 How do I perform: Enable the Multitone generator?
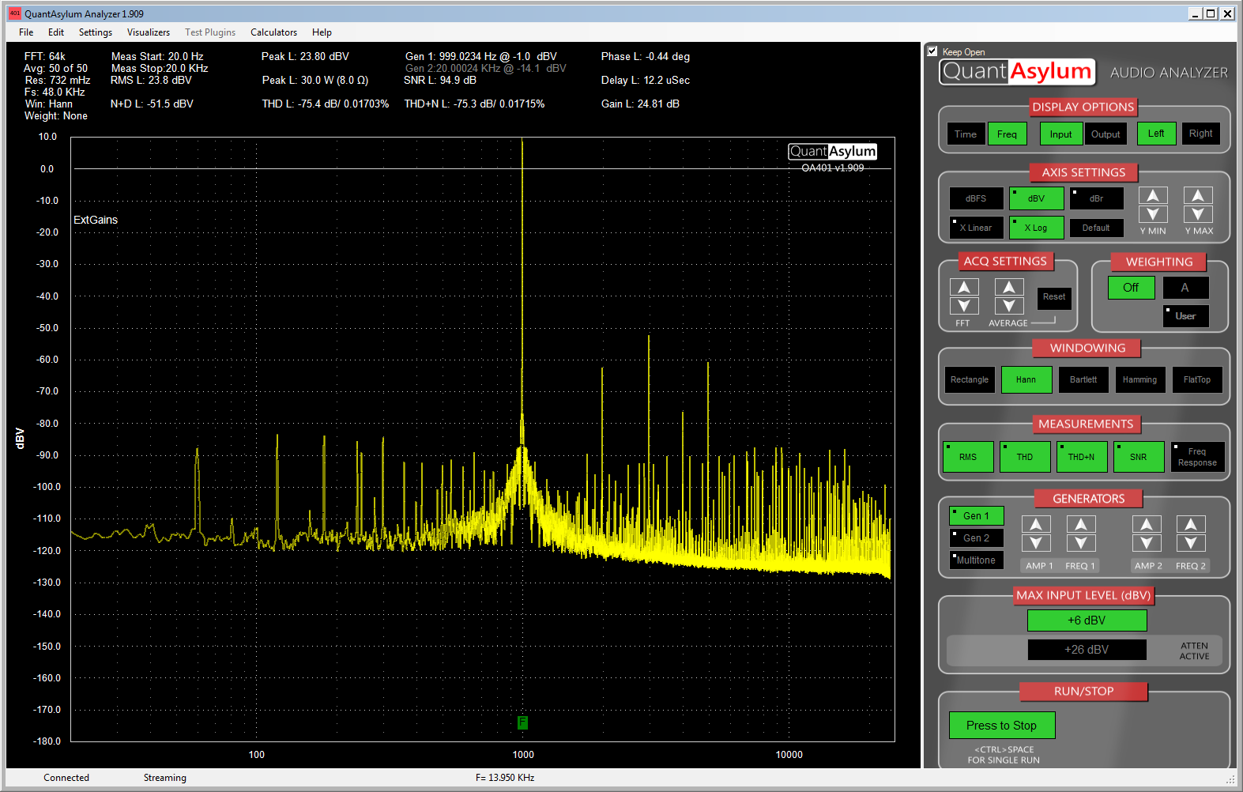976,560
